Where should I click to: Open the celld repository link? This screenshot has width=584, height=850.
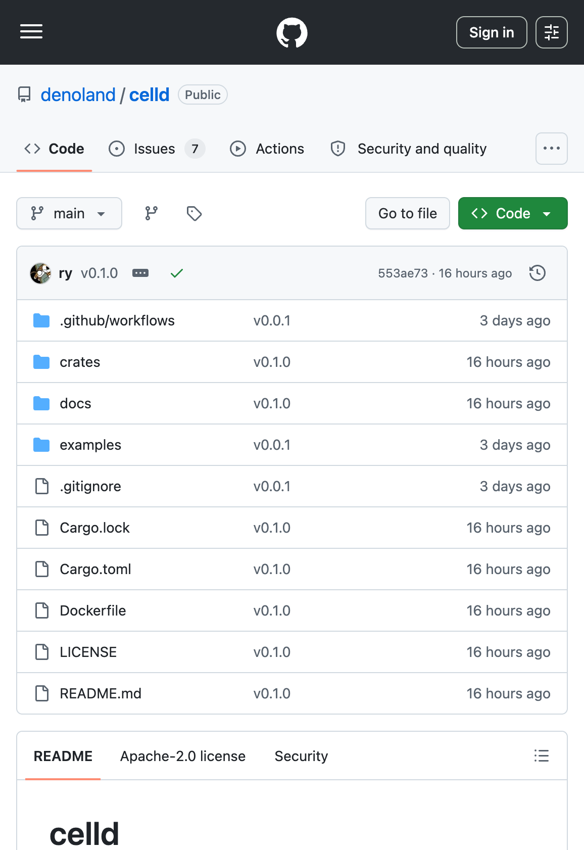[149, 95]
